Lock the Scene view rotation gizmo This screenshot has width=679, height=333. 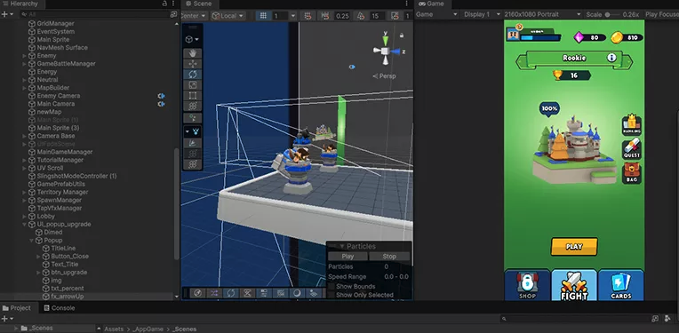pyautogui.click(x=402, y=35)
